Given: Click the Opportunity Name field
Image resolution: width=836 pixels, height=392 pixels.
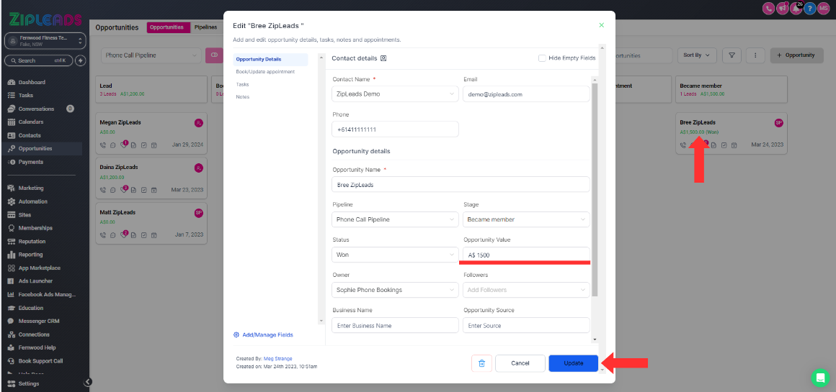Looking at the screenshot, I should 461,185.
